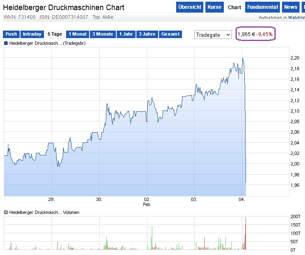Screen dimensions: 305x255
Task: Click the -9,45% change value
Action: point(264,34)
